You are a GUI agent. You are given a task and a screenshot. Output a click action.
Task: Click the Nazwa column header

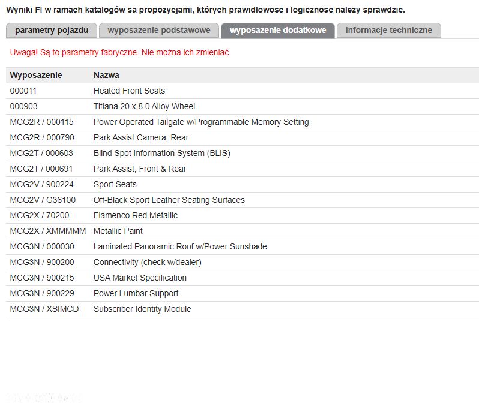[x=106, y=75]
